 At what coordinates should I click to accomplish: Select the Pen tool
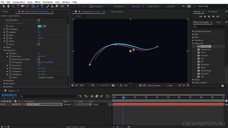coord(37,6)
